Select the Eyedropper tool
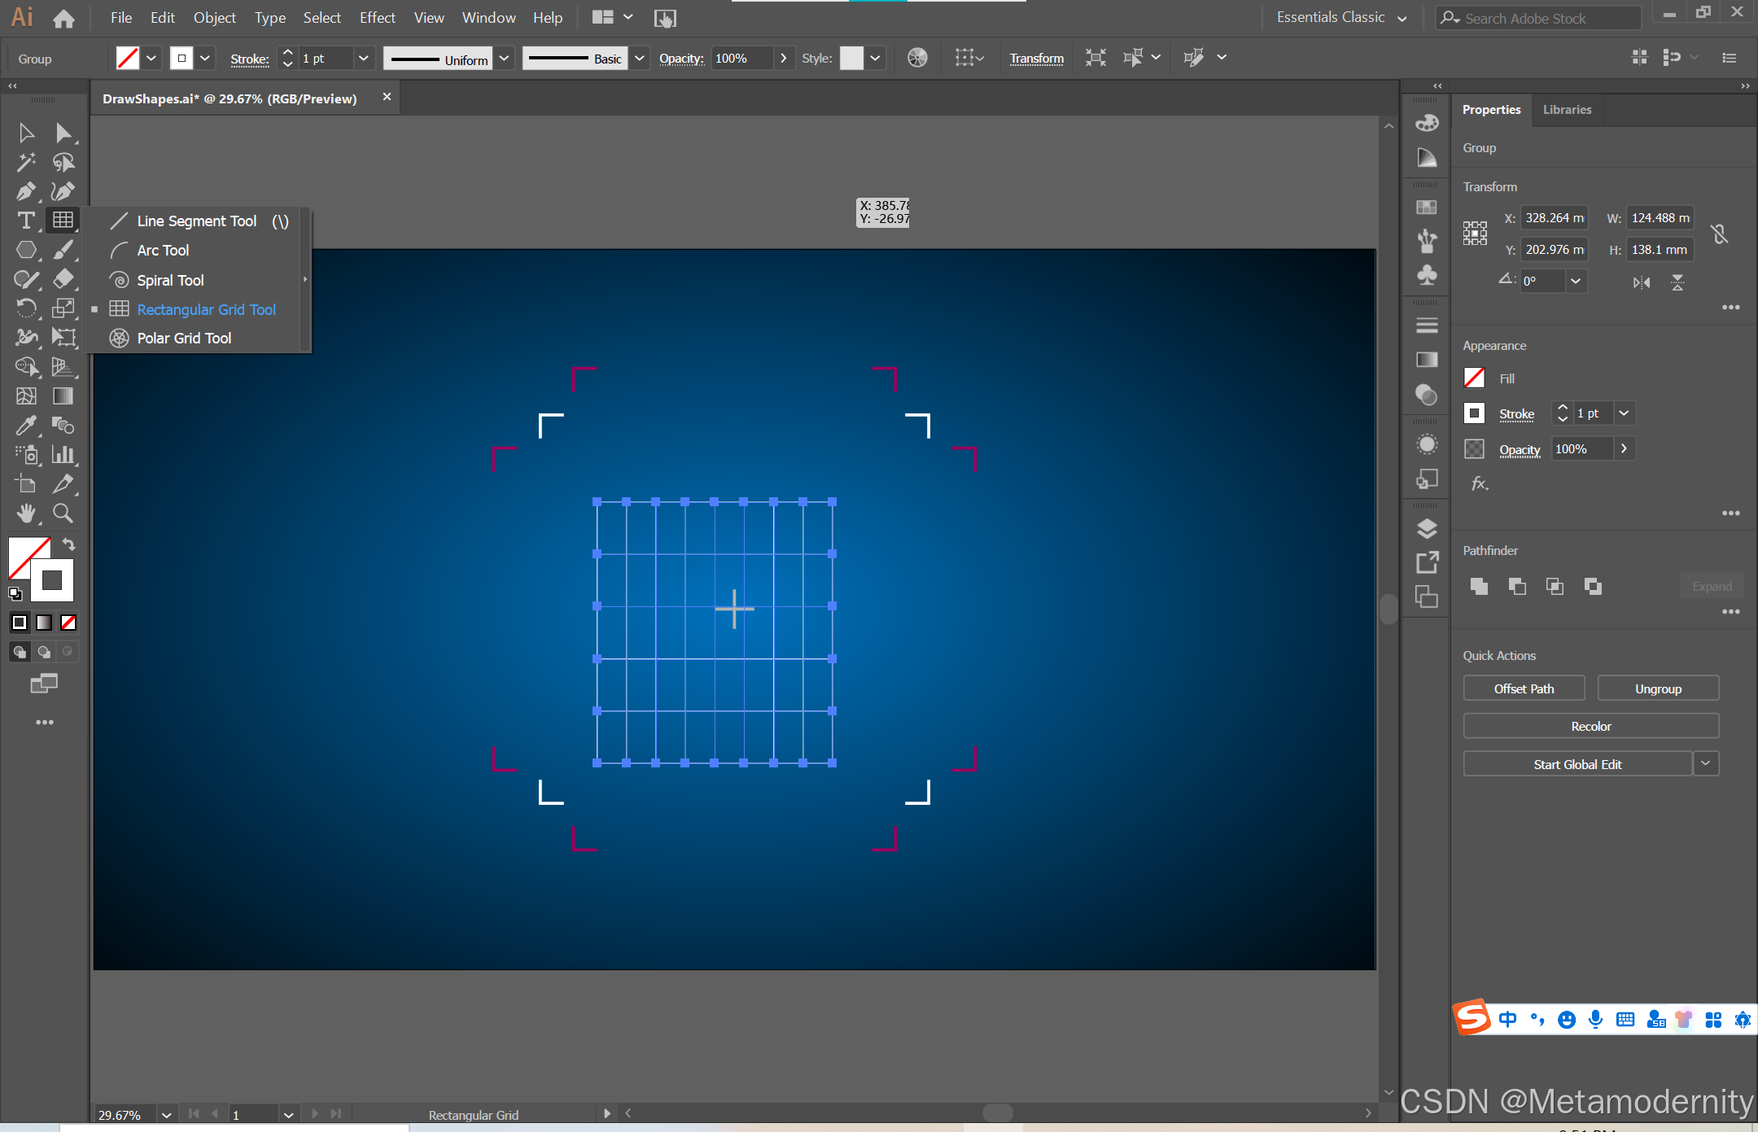The height and width of the screenshot is (1132, 1758). pos(25,425)
